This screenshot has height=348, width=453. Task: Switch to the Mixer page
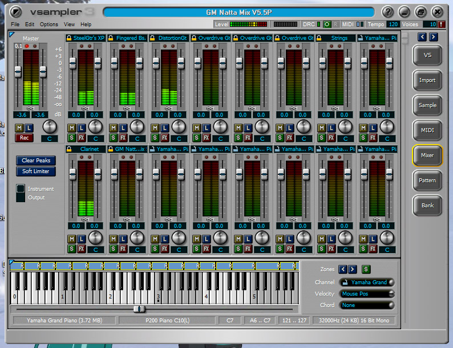click(427, 155)
